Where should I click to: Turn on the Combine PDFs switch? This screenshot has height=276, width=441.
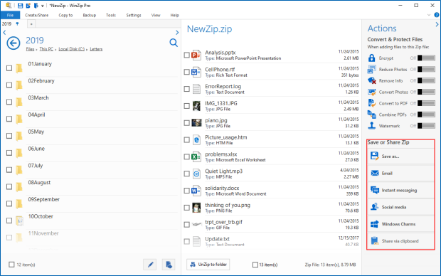(x=426, y=115)
